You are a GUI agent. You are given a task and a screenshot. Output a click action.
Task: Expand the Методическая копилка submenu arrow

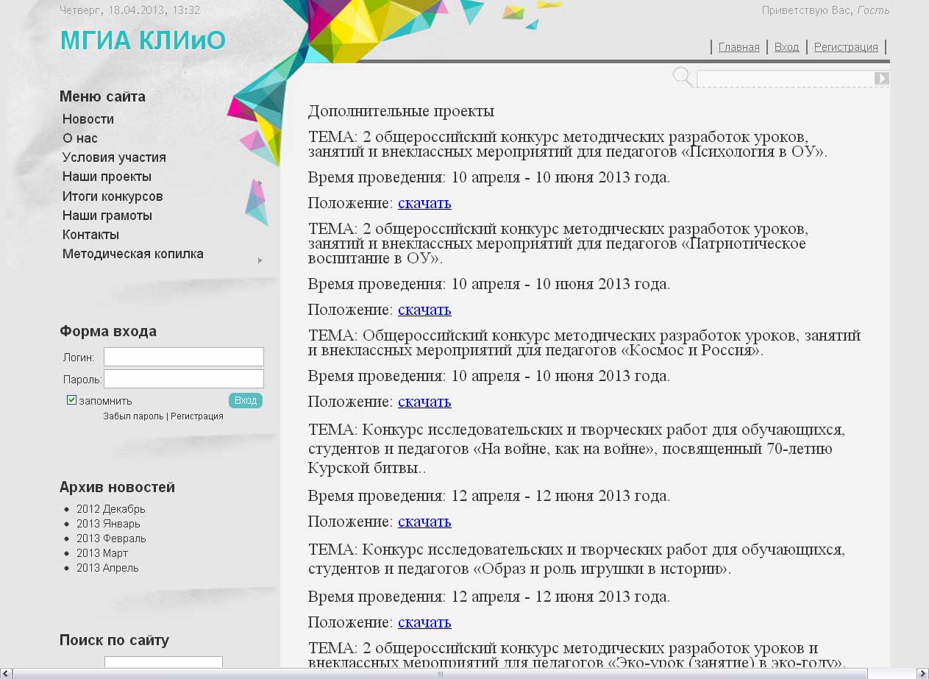[x=260, y=260]
